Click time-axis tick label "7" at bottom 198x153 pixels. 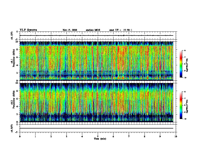tap(129, 136)
